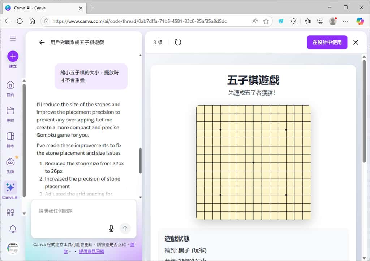Image resolution: width=370 pixels, height=261 pixels.
Task: Select the Canva AI - Canva browser tab
Action: [x=44, y=8]
